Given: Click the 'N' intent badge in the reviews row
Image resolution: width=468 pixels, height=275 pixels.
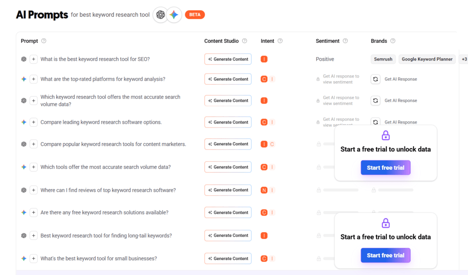Looking at the screenshot, I should (264, 190).
